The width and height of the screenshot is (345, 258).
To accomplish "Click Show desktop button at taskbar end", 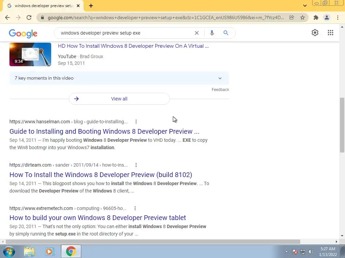I will coord(343,251).
